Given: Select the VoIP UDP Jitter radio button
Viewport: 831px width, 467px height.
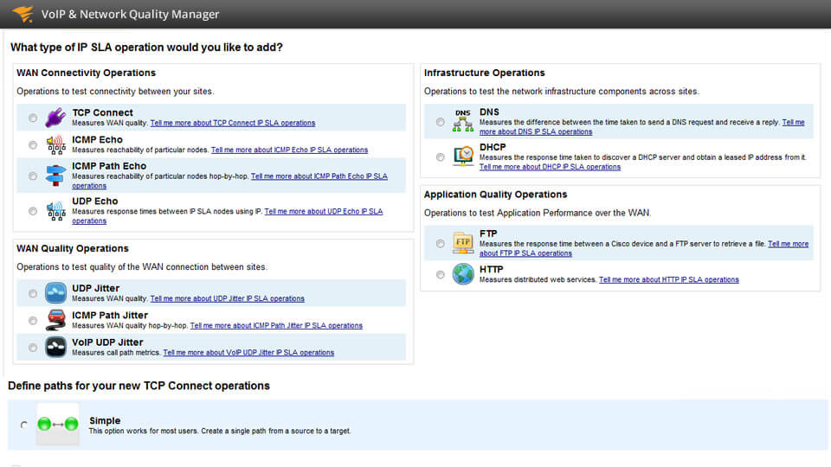Looking at the screenshot, I should click(33, 348).
